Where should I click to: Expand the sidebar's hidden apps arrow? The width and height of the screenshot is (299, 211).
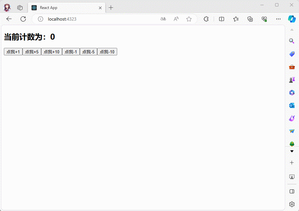[x=292, y=151]
